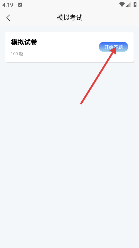Click the Wi-Fi status icon

click(122, 5)
